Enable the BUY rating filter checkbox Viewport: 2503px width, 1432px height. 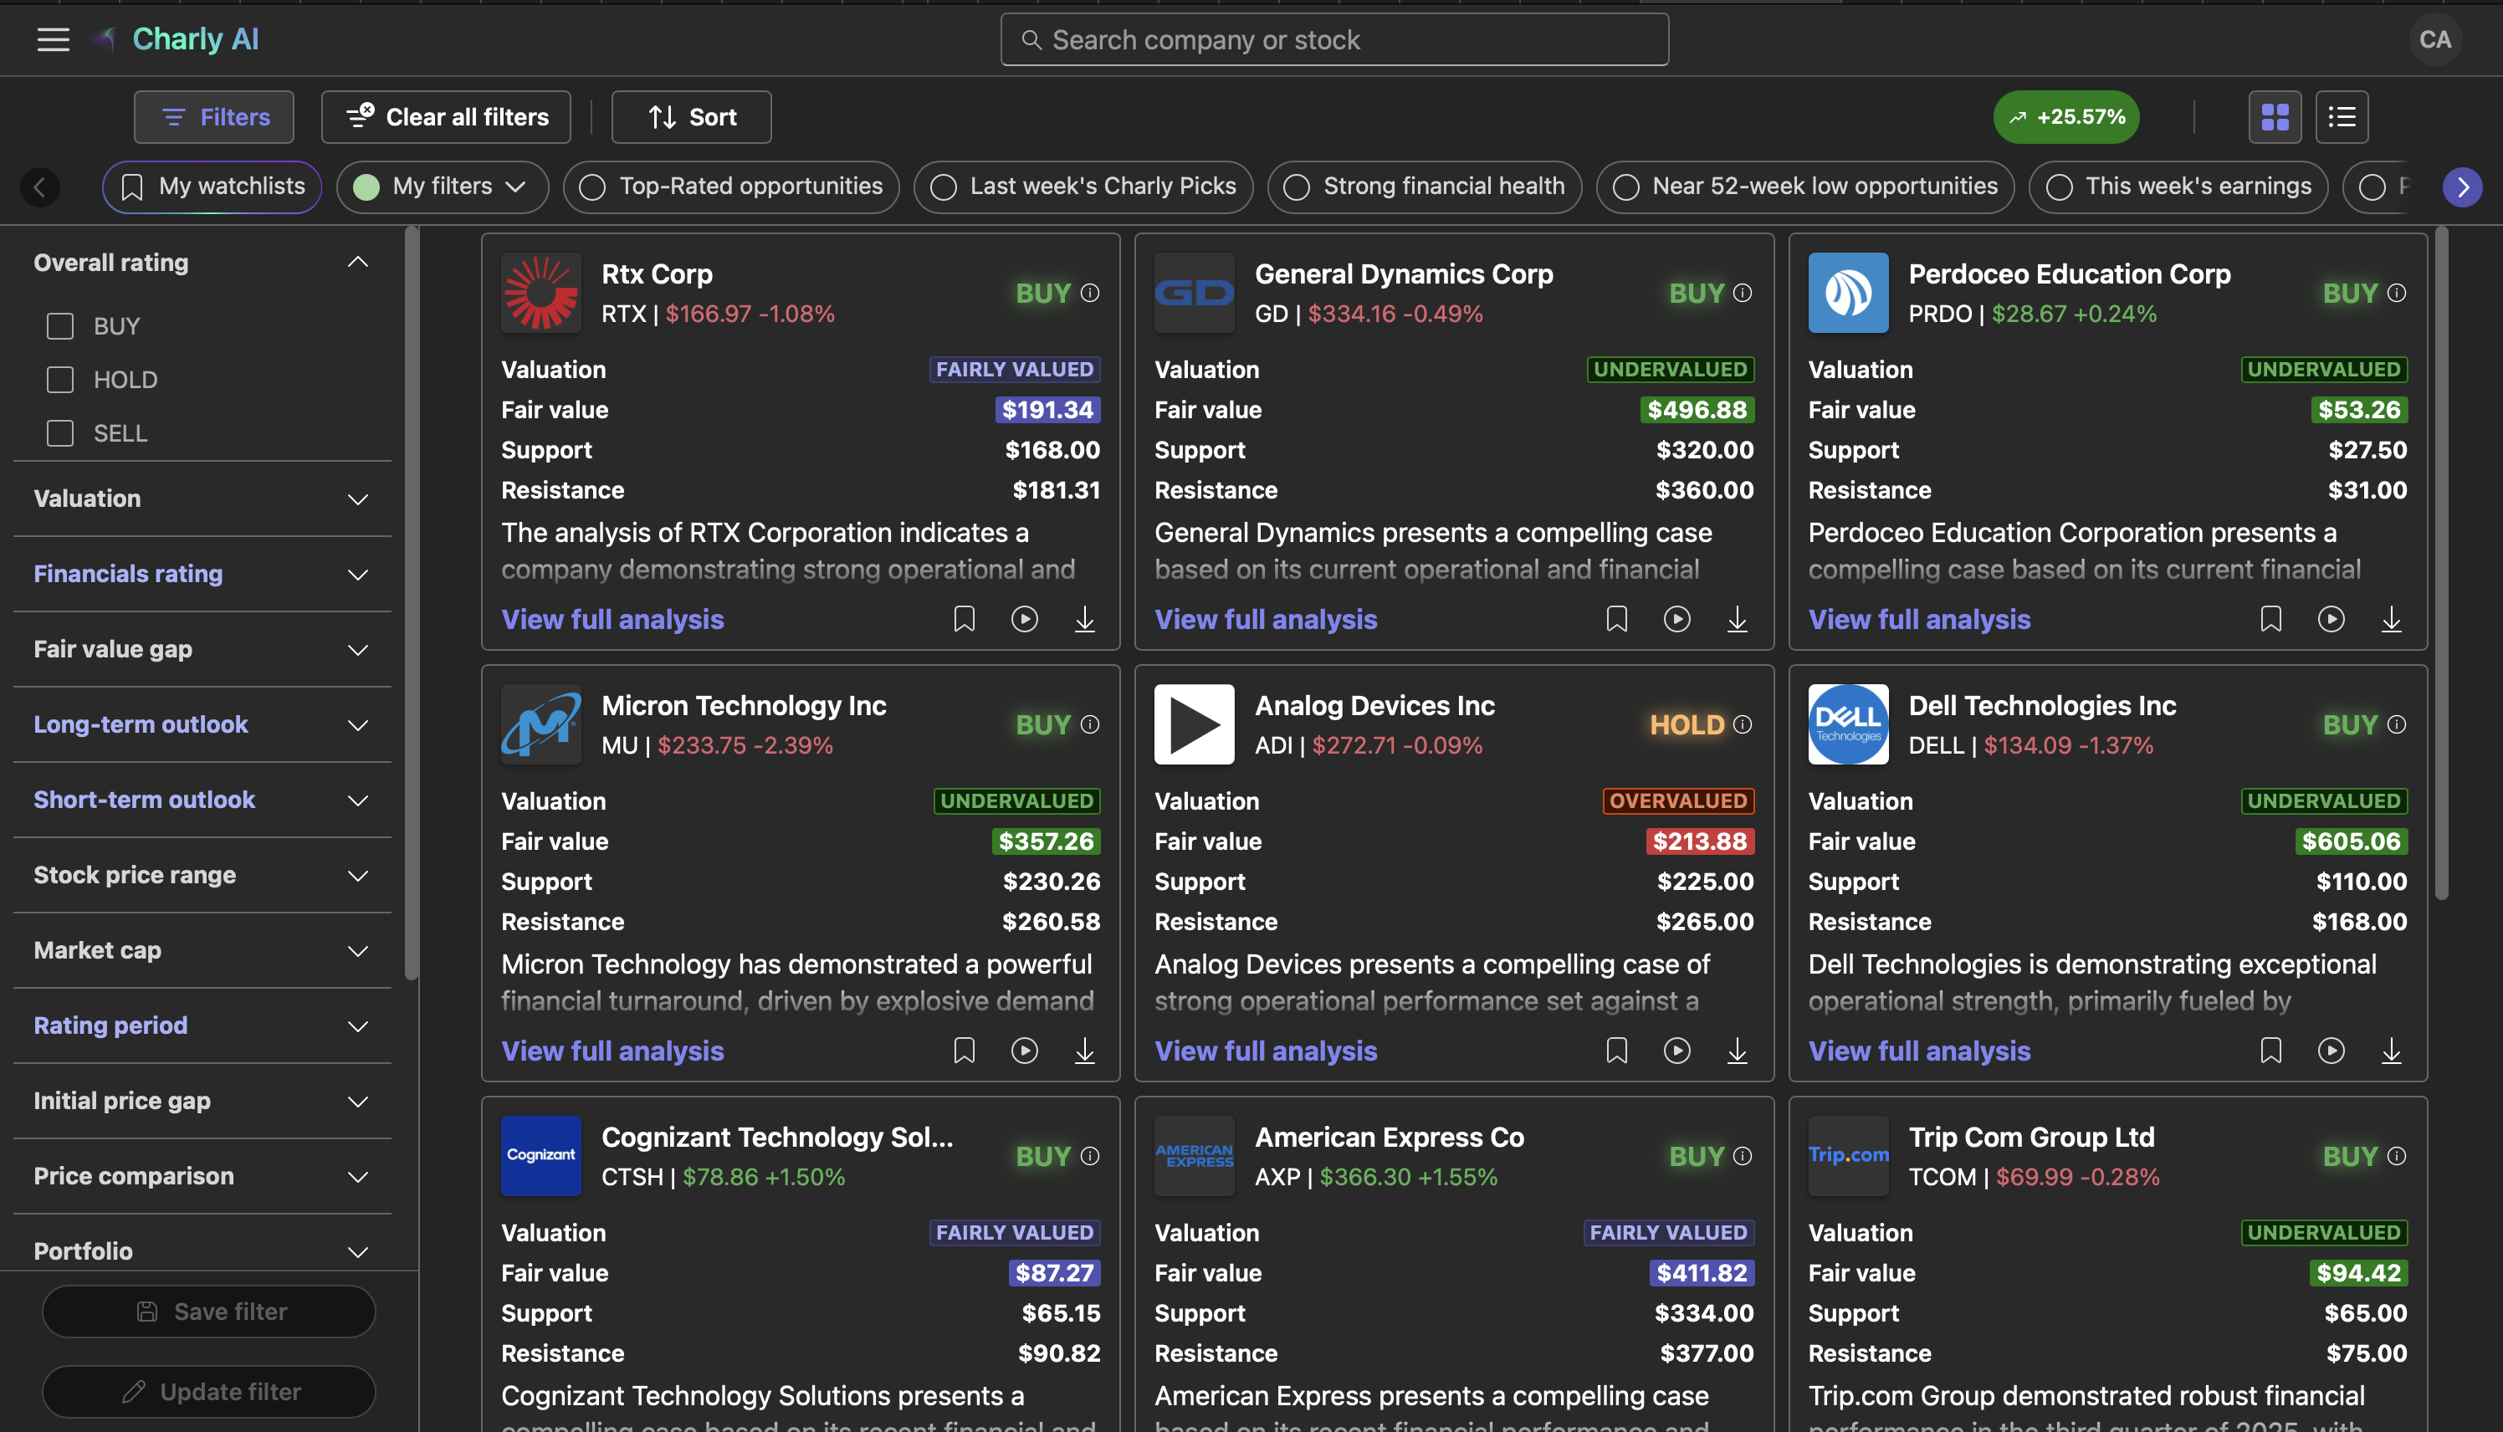point(60,325)
